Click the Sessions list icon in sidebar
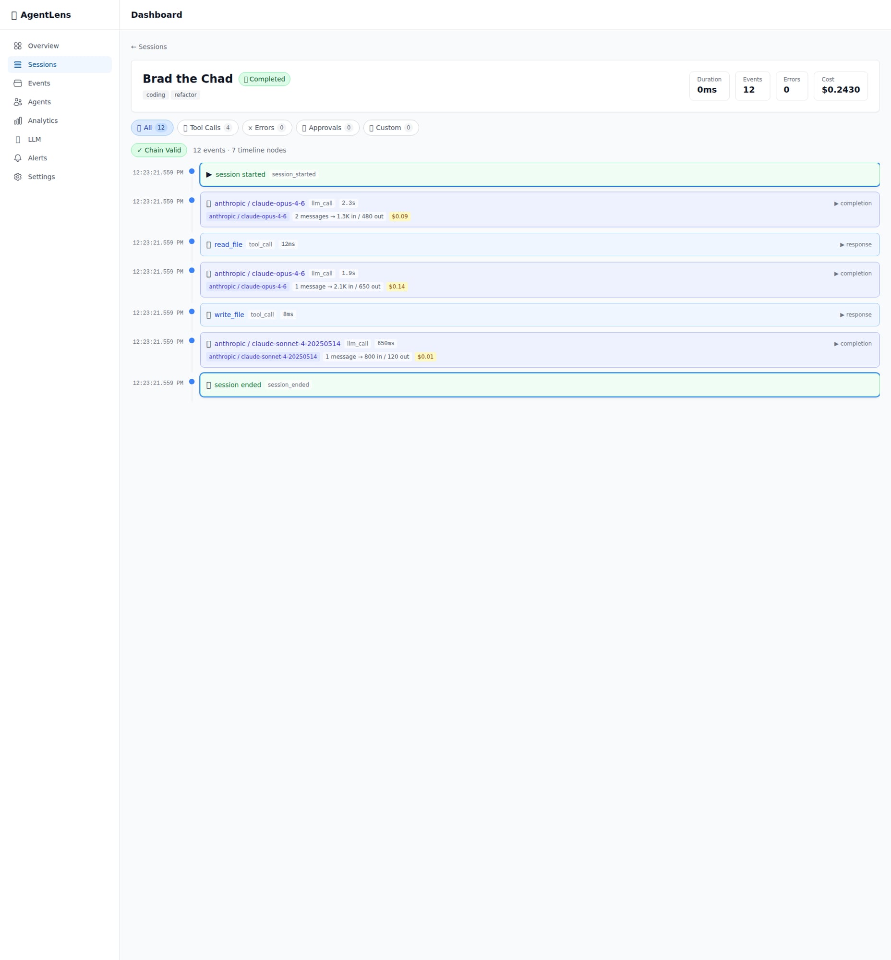This screenshot has height=960, width=891. coord(18,65)
